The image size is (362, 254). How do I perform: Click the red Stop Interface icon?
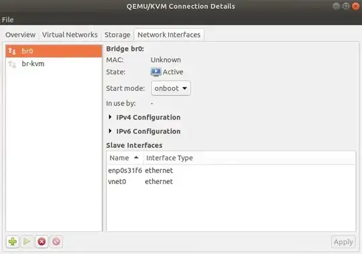(x=42, y=241)
